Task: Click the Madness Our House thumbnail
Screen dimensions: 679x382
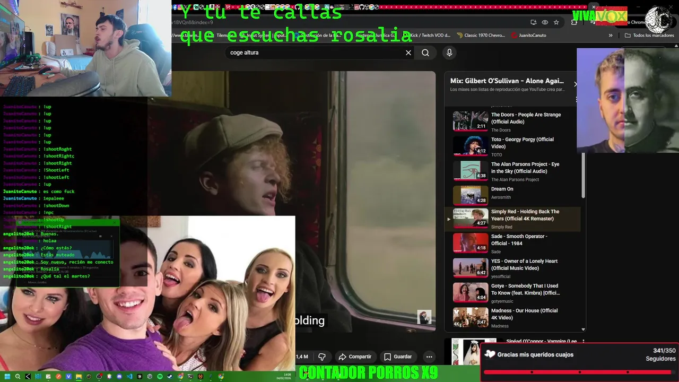Action: [471, 317]
